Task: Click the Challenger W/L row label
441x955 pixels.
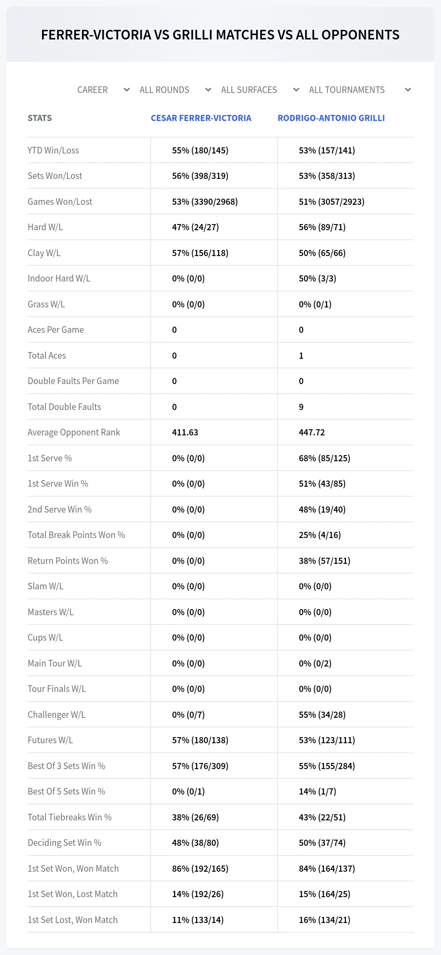Action: pos(56,715)
